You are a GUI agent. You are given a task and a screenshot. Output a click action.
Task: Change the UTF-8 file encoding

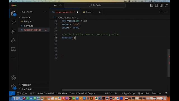tap(109, 93)
